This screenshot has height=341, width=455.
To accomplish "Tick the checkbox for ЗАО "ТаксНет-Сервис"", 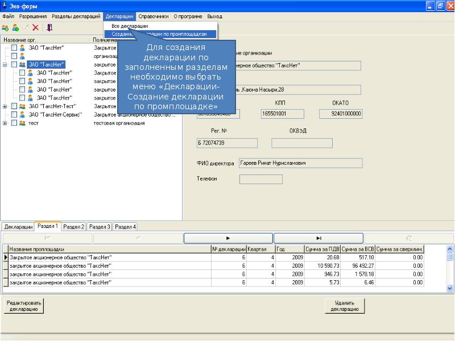I will pos(14,114).
